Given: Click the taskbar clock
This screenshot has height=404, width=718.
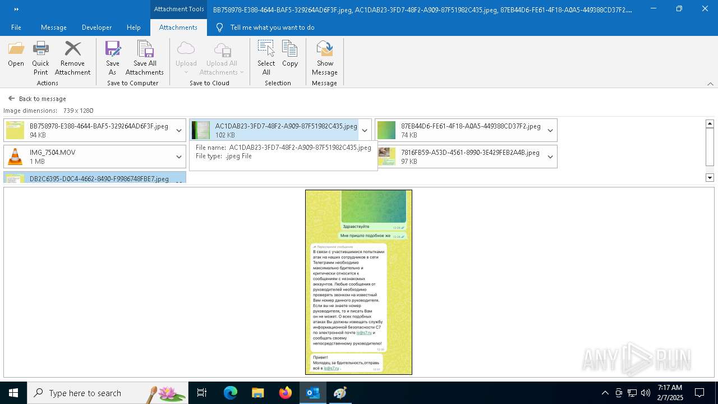Looking at the screenshot, I should (x=670, y=393).
